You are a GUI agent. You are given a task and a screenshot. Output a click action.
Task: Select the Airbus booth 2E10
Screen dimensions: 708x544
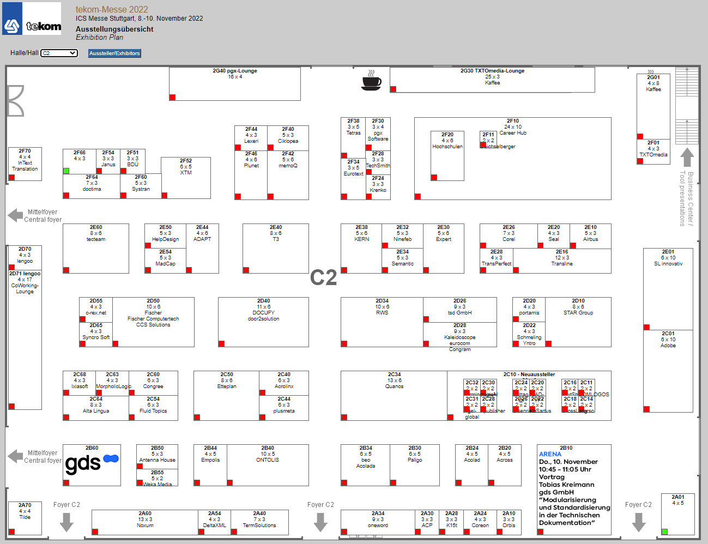(590, 236)
